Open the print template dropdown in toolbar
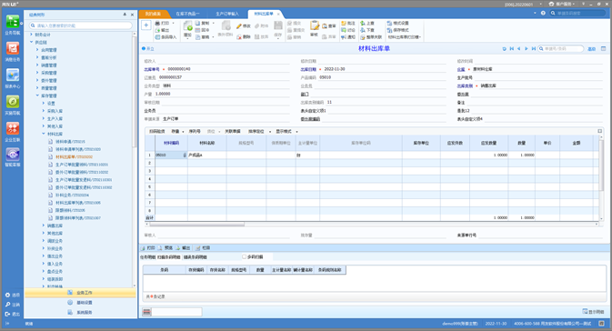Screen dimensions: 612x331 (x=405, y=37)
